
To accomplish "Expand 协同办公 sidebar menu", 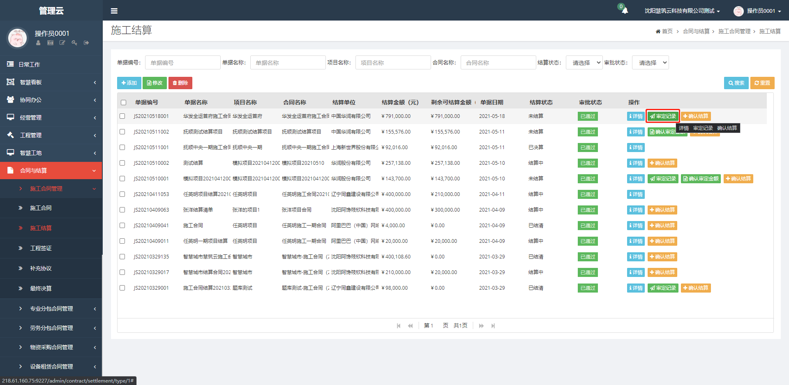I will (x=51, y=100).
